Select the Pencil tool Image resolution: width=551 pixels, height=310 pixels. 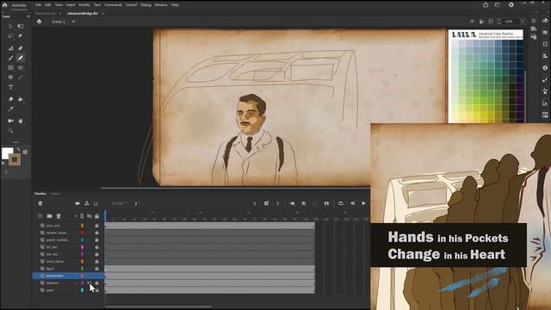pos(21,58)
